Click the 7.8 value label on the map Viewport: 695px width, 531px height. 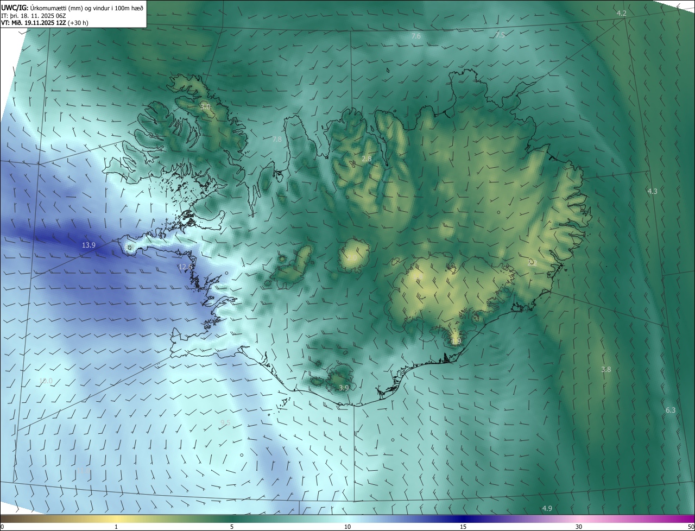tap(277, 140)
